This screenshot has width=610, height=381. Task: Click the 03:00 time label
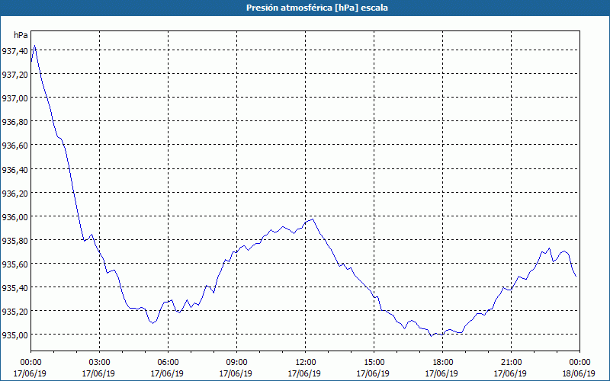(x=100, y=363)
